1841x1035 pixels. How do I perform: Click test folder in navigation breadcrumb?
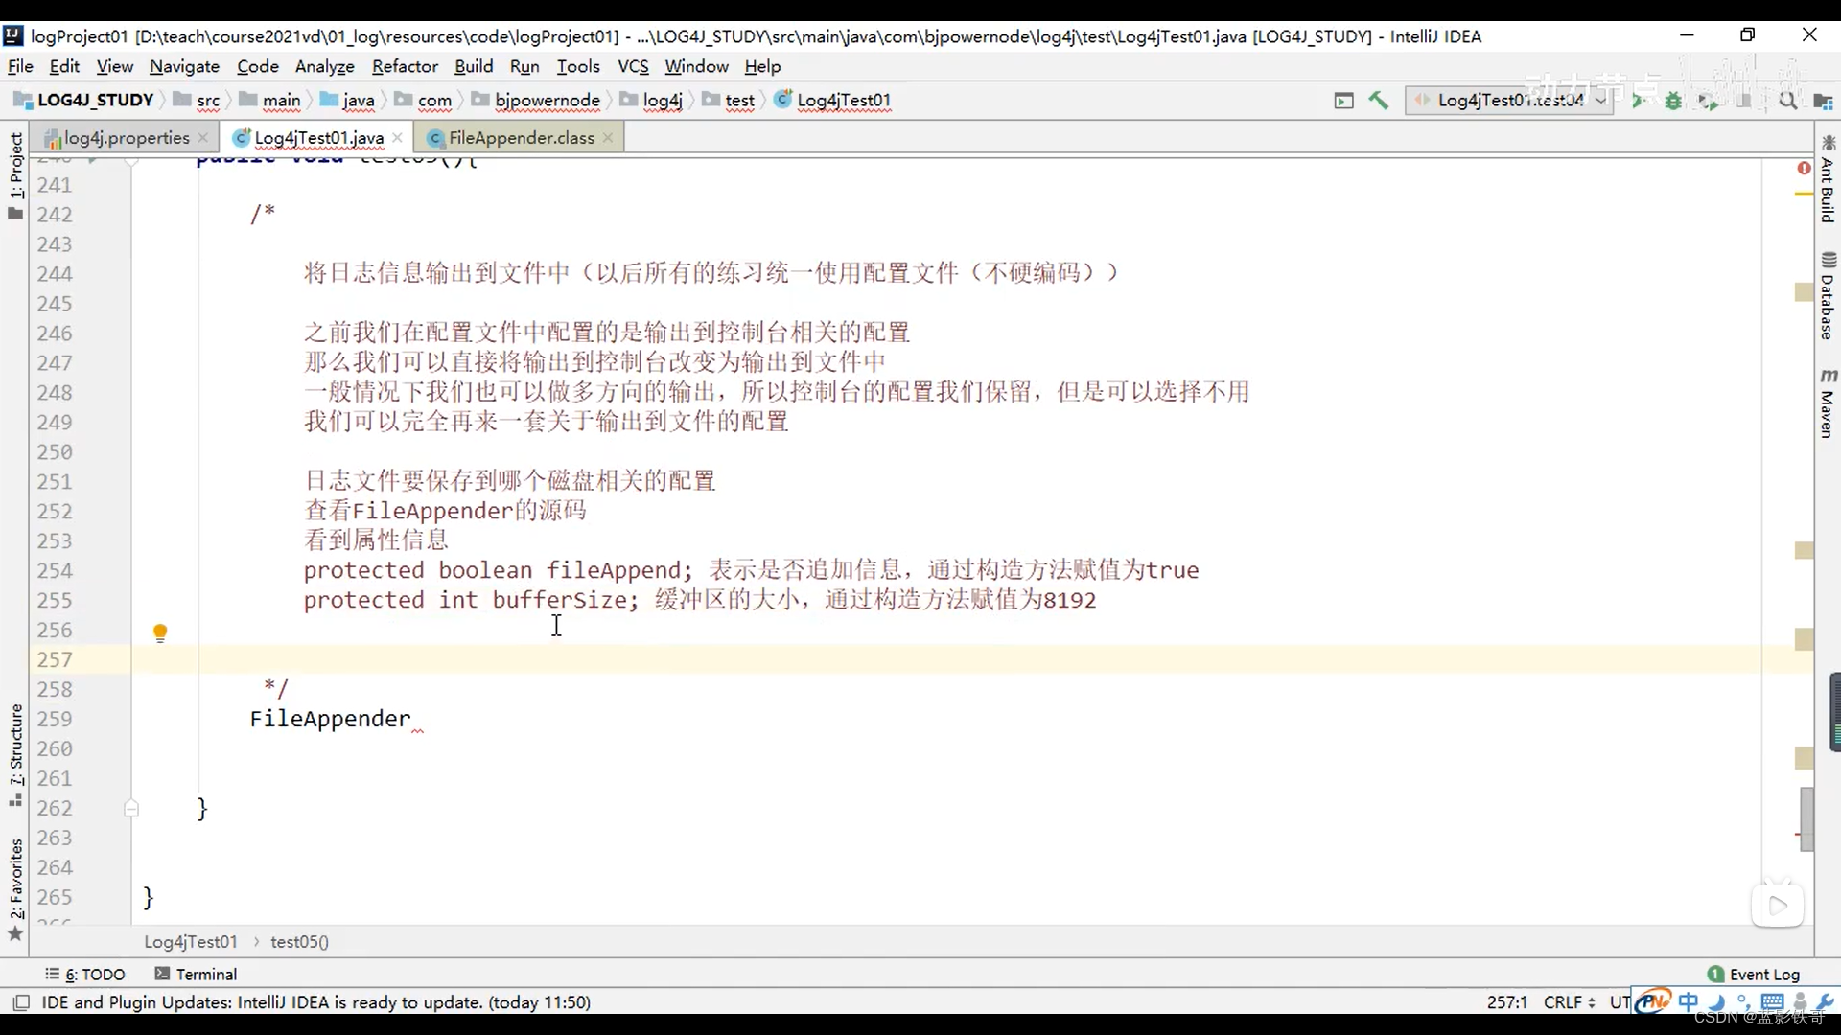click(729, 100)
